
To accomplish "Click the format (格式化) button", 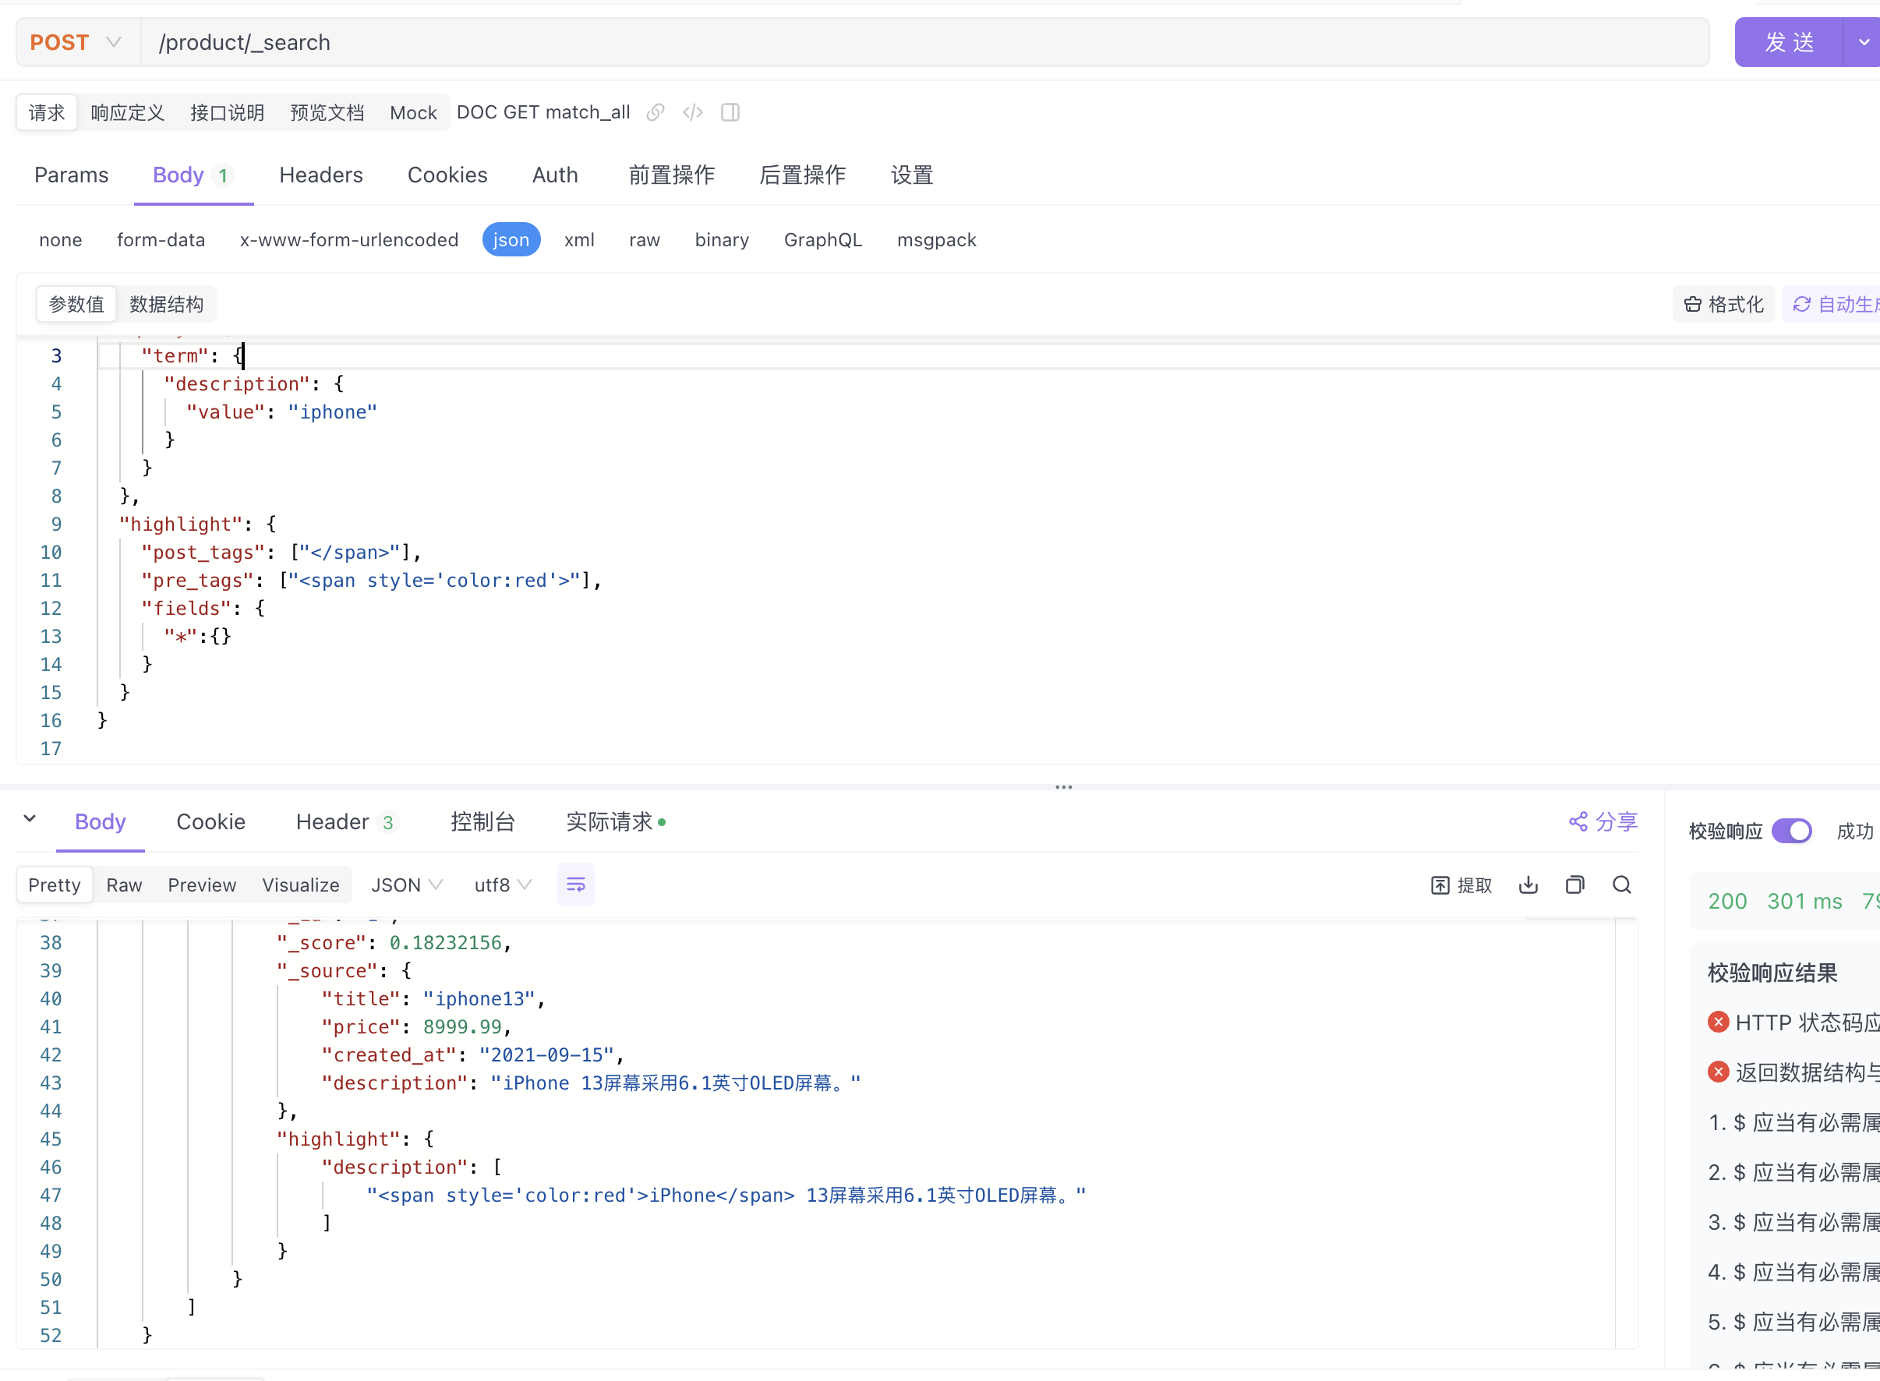I will 1723,304.
